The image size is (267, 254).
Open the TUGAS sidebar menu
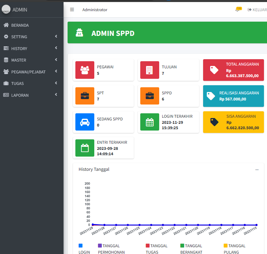point(32,83)
